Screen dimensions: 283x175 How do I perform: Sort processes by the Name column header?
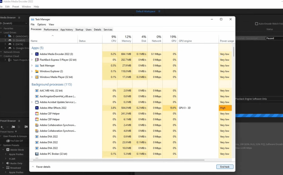54,39
